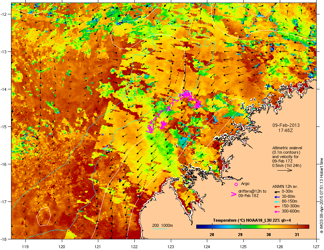Select the red 150-300m arrow in legend
Viewport: 324px width, 250px height.
[277, 207]
